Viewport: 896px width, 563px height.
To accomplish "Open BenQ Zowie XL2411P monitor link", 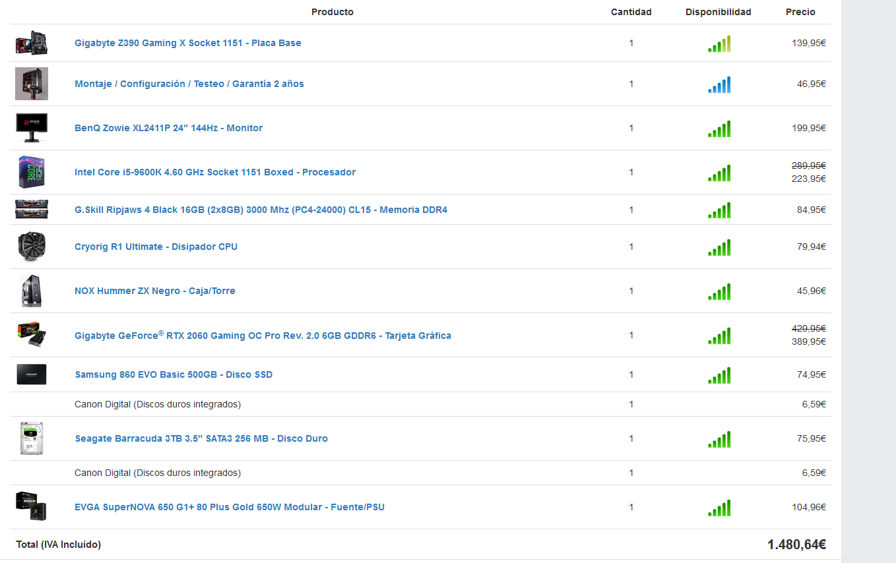I will [168, 128].
